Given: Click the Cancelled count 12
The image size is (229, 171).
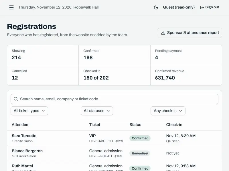Looking at the screenshot, I should (15, 78).
